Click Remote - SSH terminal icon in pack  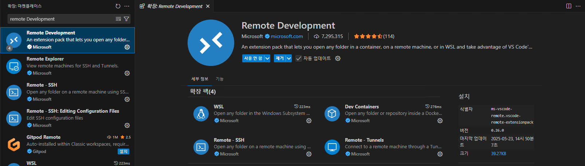201,147
